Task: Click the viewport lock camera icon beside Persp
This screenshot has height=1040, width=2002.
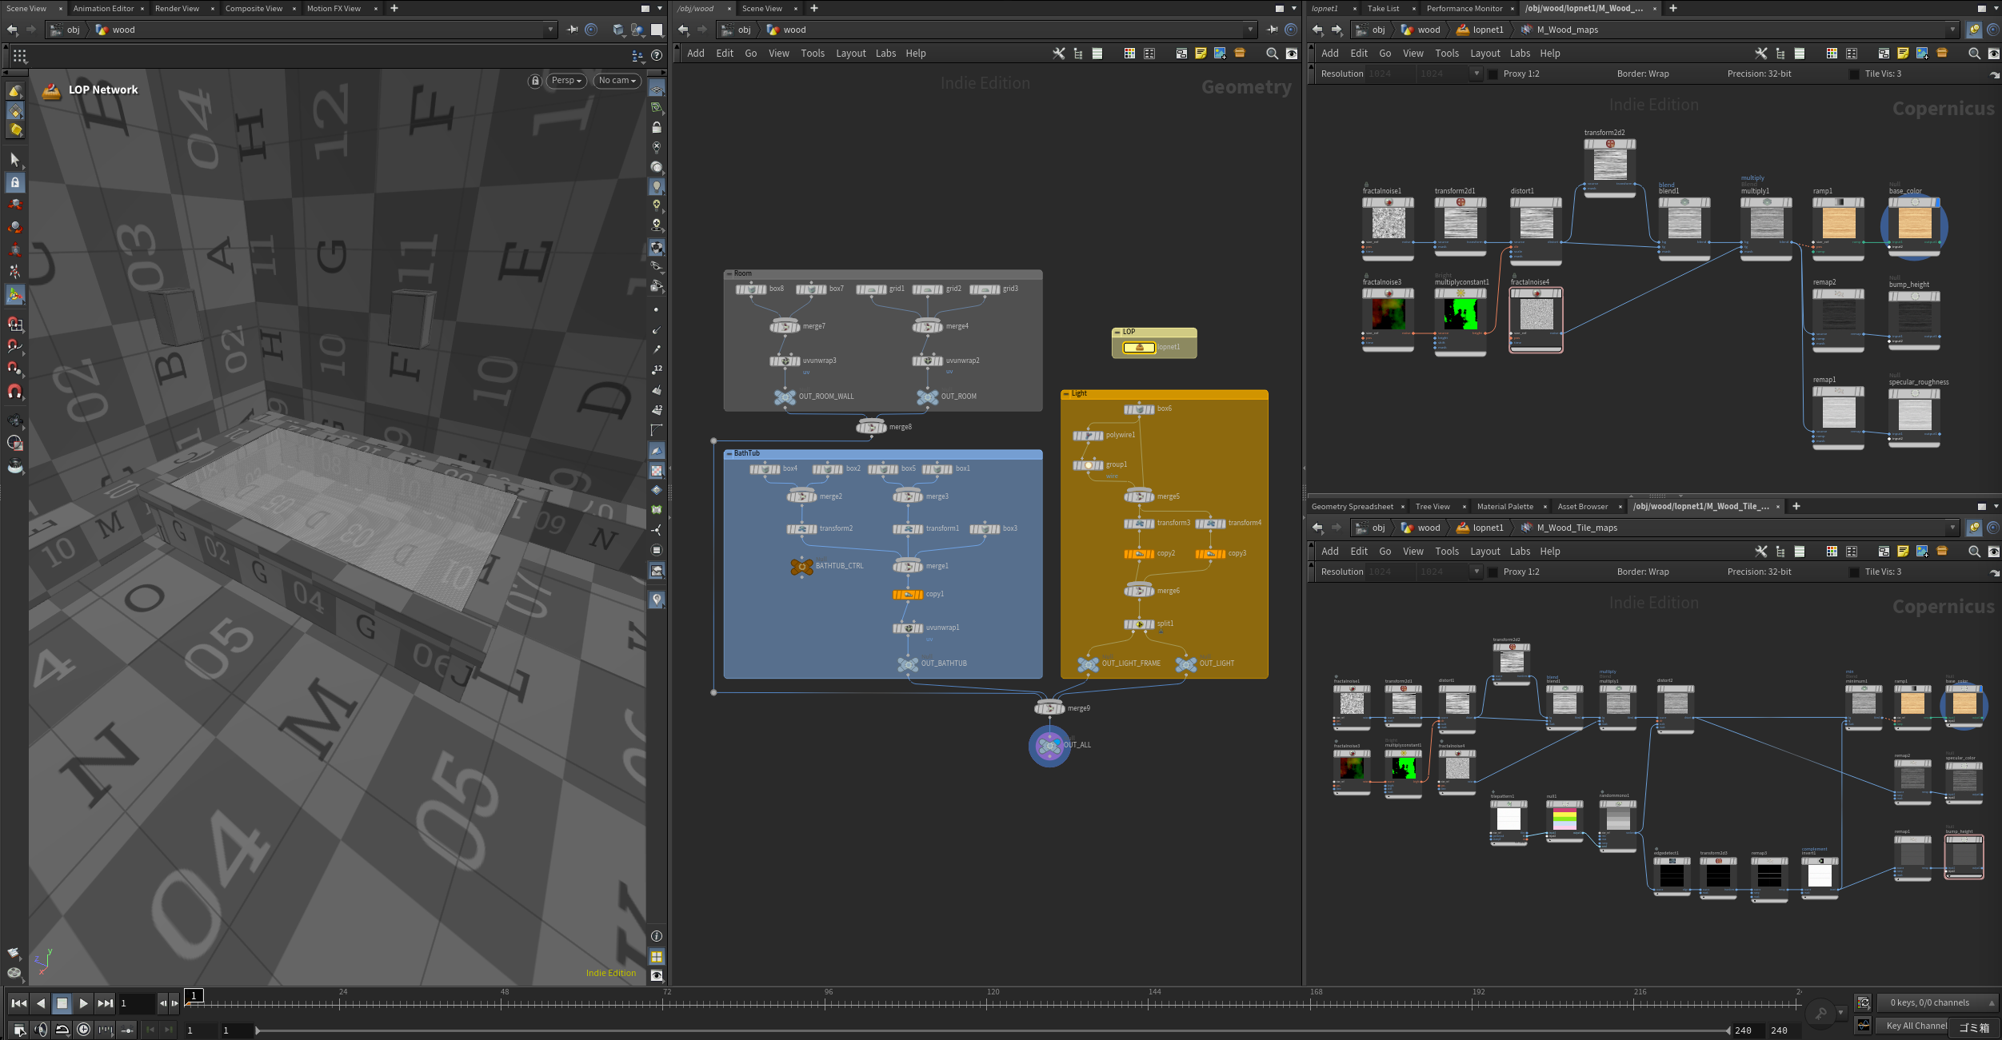Action: [x=535, y=81]
